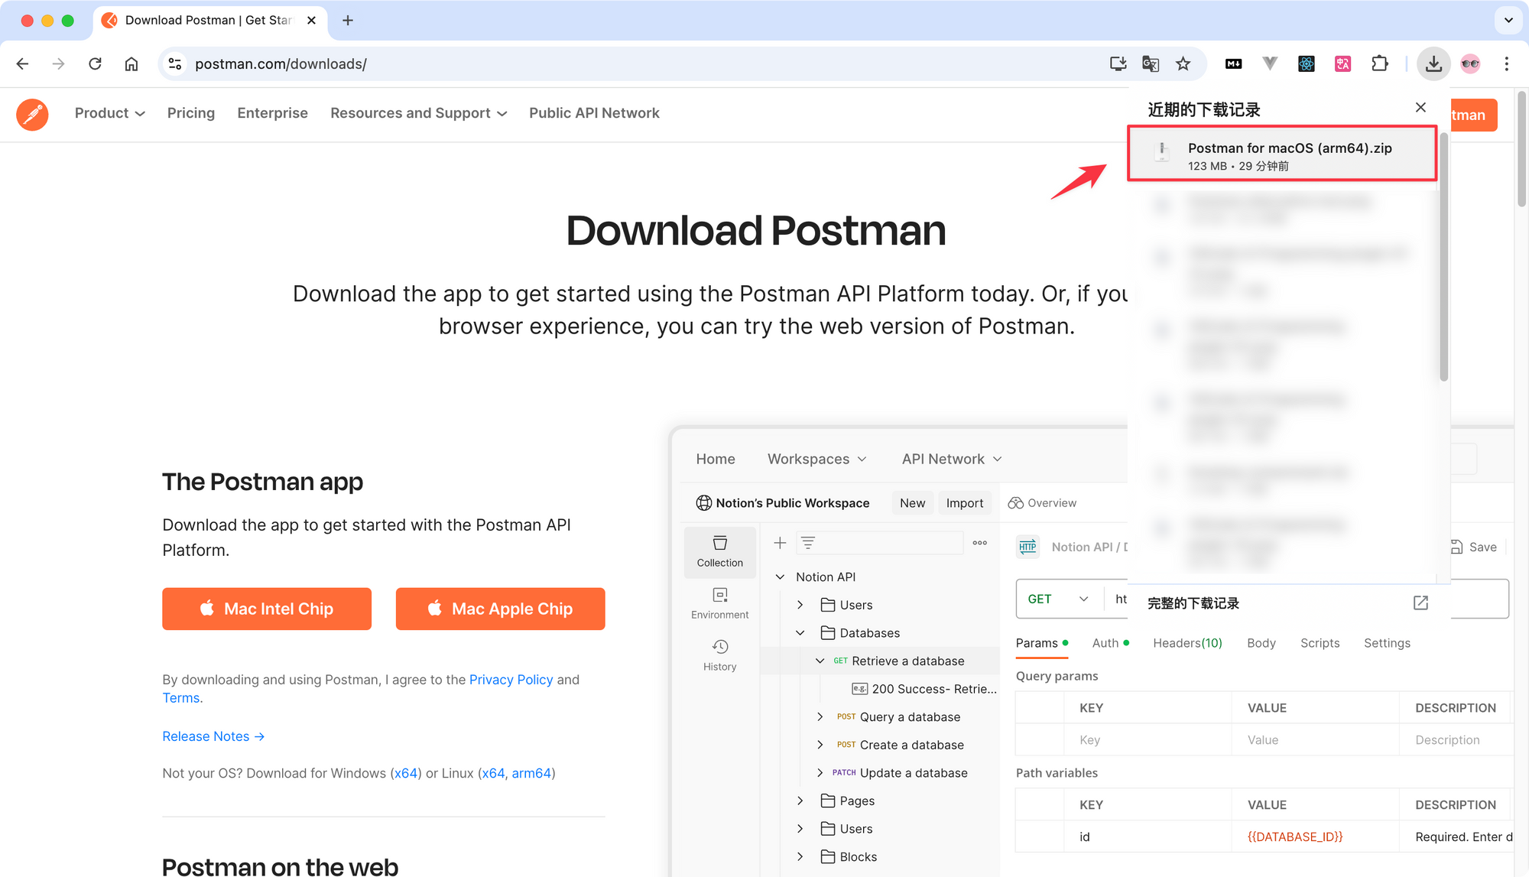Click the browser downloads icon
The image size is (1529, 877).
pos(1433,63)
